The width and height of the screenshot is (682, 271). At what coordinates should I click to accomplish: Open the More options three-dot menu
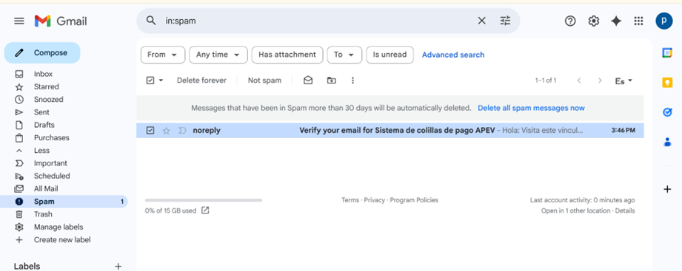tap(352, 80)
